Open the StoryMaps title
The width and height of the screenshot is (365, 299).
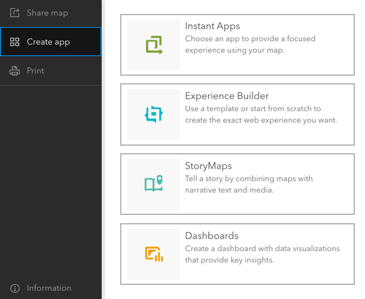(208, 166)
